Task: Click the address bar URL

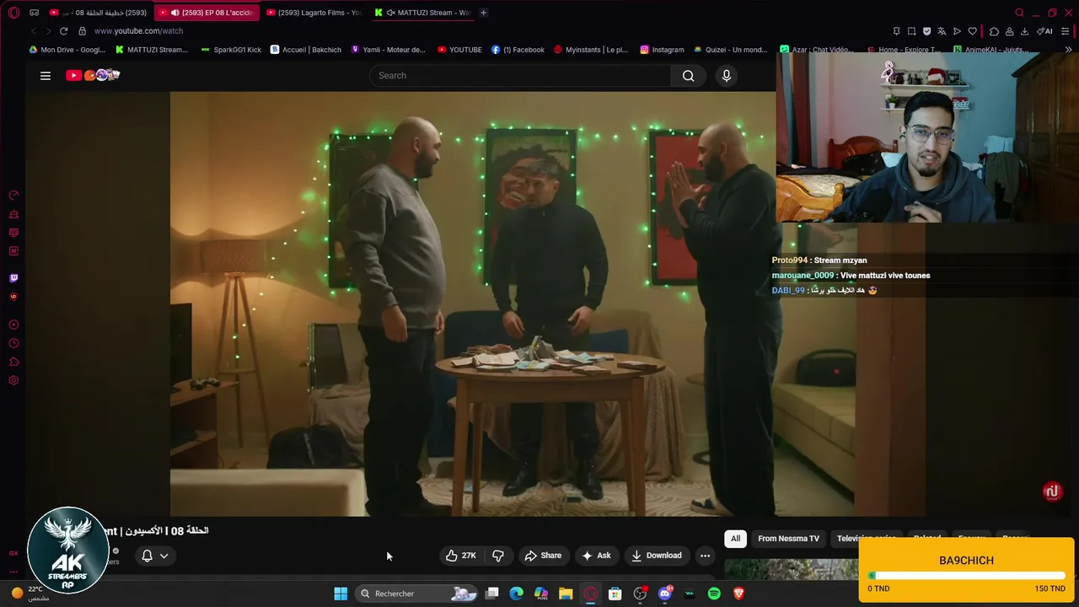Action: point(138,31)
